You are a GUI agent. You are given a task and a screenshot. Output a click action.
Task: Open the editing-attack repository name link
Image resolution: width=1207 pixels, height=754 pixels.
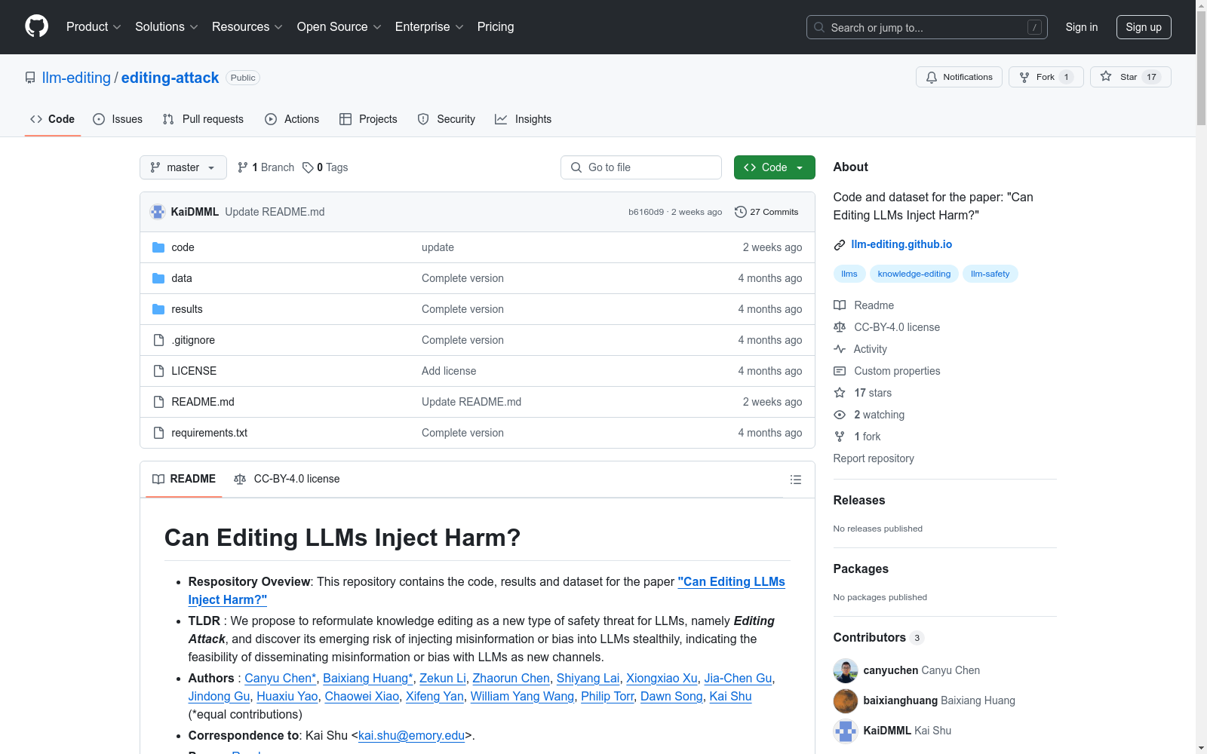pos(170,78)
